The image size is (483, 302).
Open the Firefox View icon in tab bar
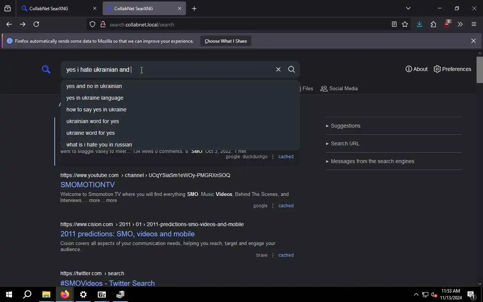pos(8,8)
